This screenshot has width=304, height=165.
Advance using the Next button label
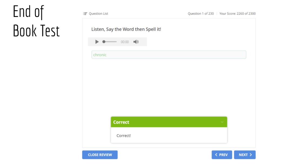[243, 155]
